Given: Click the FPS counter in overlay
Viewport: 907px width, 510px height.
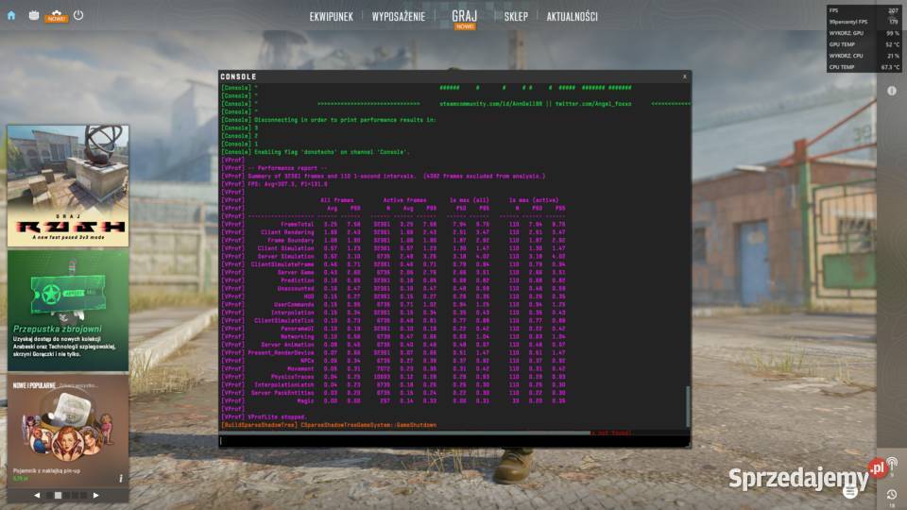Looking at the screenshot, I should pyautogui.click(x=864, y=10).
